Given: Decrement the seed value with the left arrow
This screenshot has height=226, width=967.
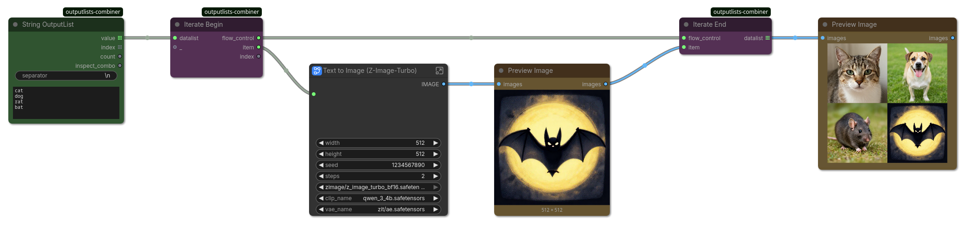Looking at the screenshot, I should tap(321, 165).
